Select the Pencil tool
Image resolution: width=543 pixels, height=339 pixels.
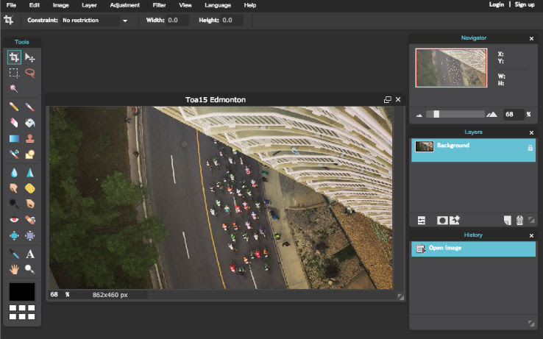(14, 107)
